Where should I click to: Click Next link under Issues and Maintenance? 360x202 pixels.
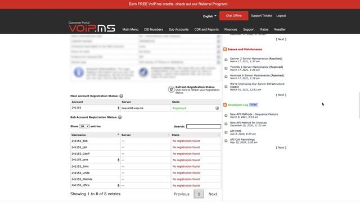tap(281, 95)
